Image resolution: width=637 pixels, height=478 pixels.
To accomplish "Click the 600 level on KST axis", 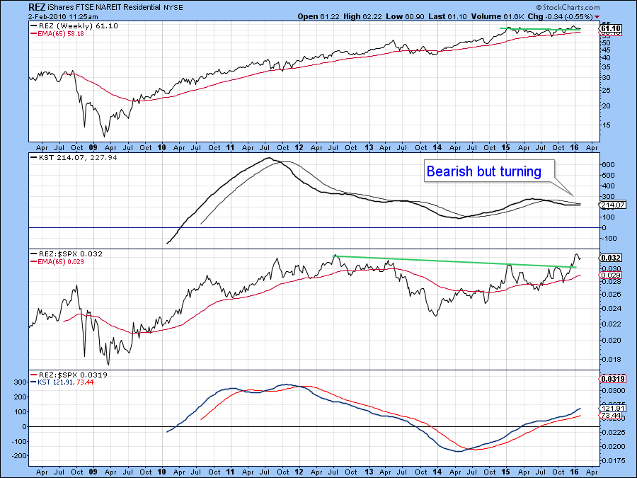I will (608, 164).
